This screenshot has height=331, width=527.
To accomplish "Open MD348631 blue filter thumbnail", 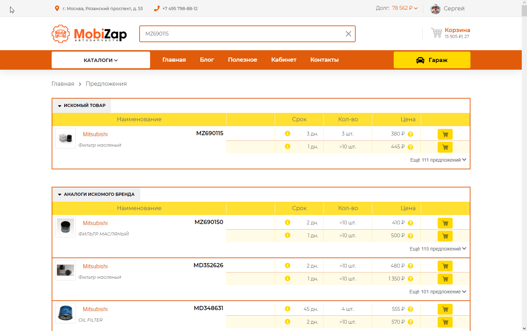I will click(65, 313).
